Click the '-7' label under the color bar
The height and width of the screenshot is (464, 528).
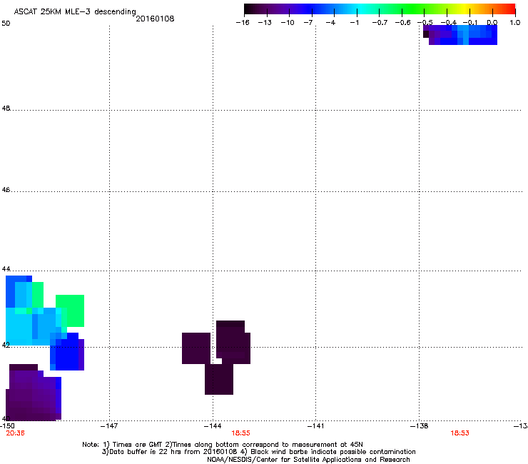pyautogui.click(x=308, y=23)
